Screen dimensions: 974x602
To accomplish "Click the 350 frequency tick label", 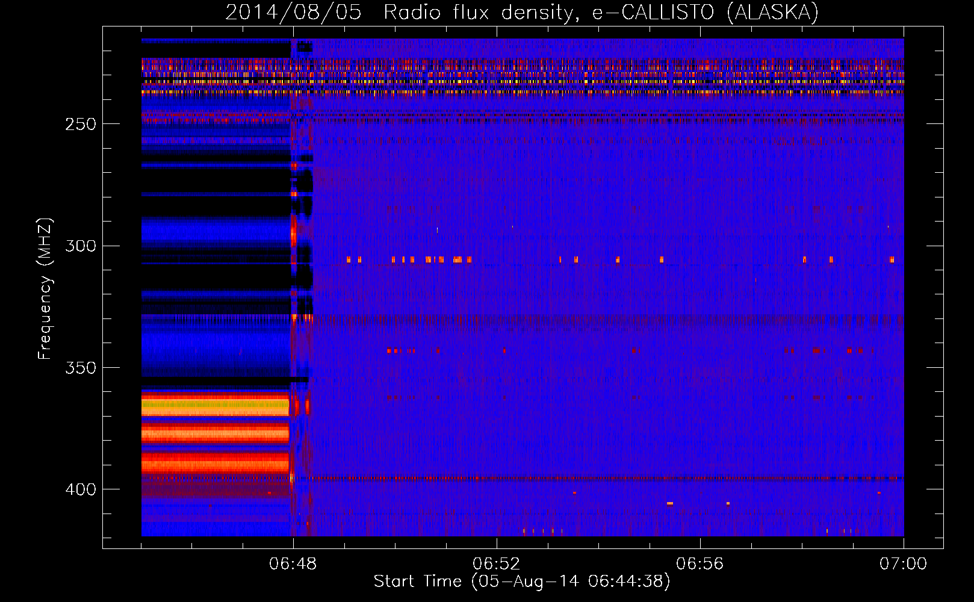I will [x=81, y=368].
